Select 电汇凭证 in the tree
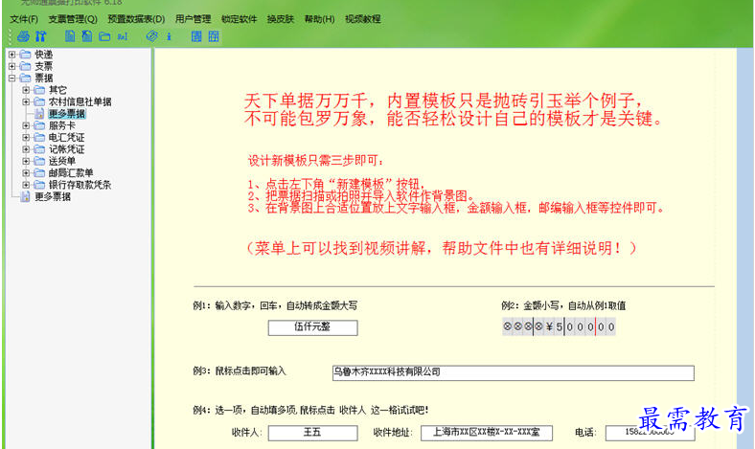This screenshot has height=449, width=755. (66, 137)
